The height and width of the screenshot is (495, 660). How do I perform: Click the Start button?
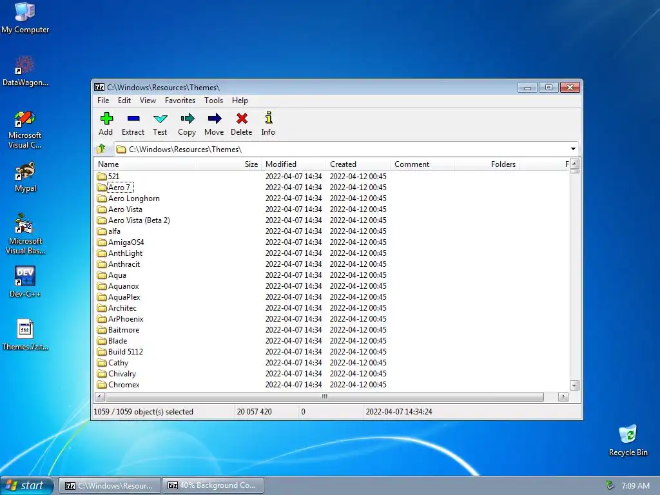pos(27,485)
